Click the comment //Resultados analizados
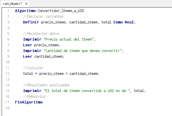The width and height of the screenshot is (172, 116). click(47, 85)
